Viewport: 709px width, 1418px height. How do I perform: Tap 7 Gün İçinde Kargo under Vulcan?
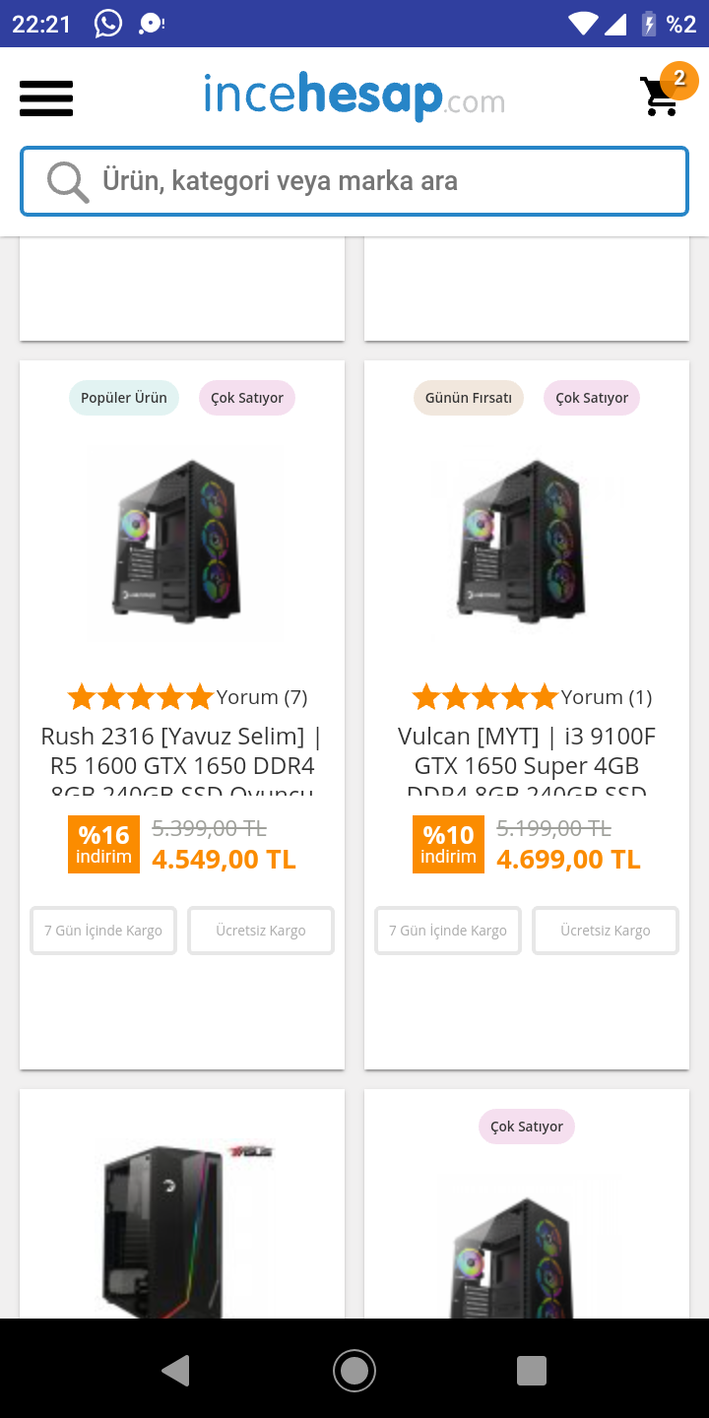pyautogui.click(x=448, y=931)
